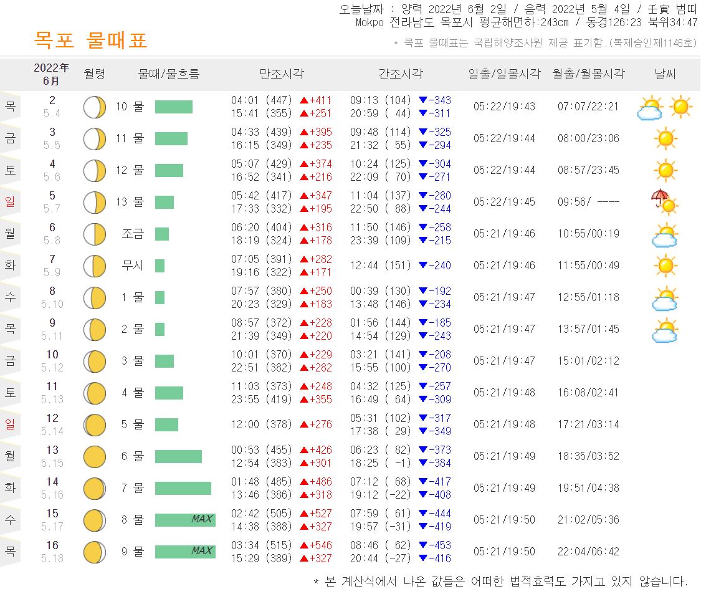
Task: Select the sunny weather icon for June 3
Action: (x=666, y=138)
